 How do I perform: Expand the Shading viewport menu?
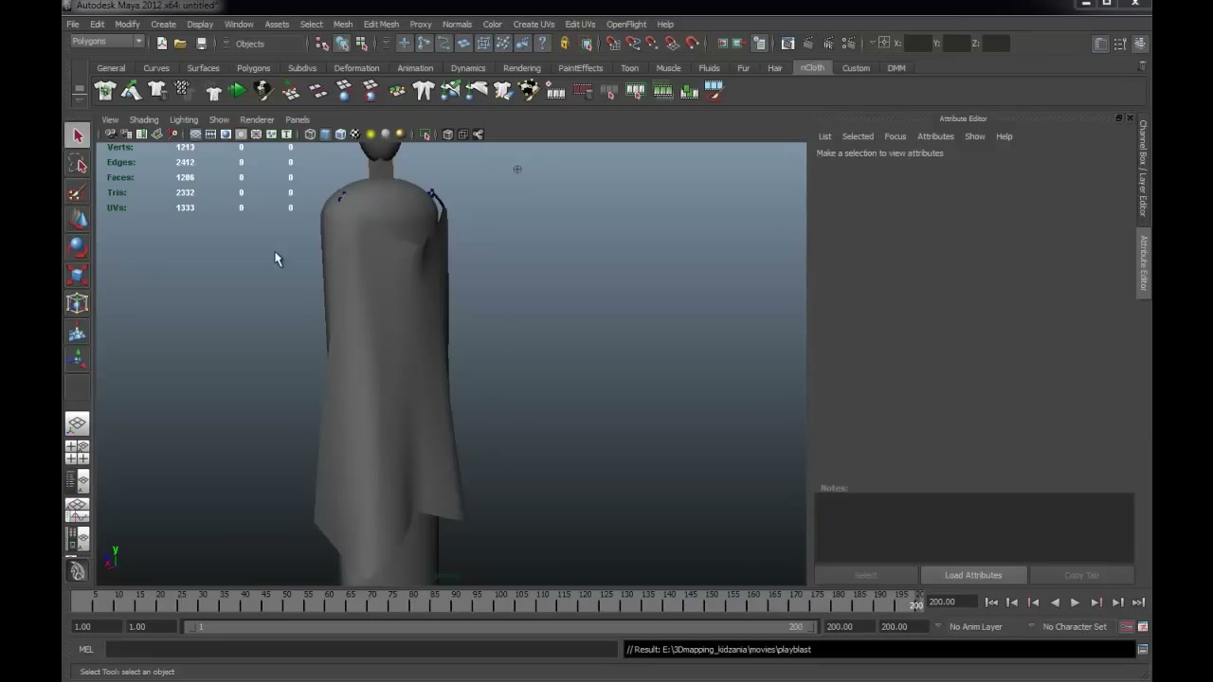144,120
